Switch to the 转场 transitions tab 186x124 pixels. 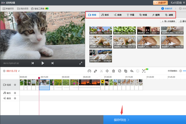(143, 15)
